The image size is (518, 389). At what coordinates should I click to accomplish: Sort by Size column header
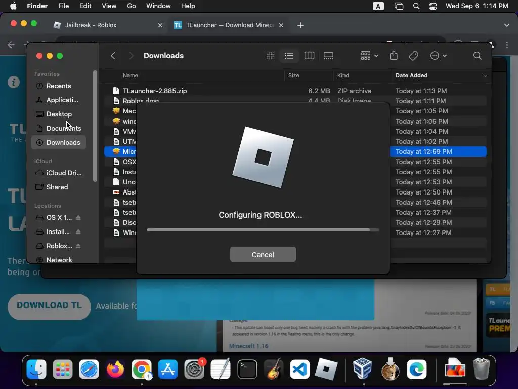pyautogui.click(x=293, y=75)
